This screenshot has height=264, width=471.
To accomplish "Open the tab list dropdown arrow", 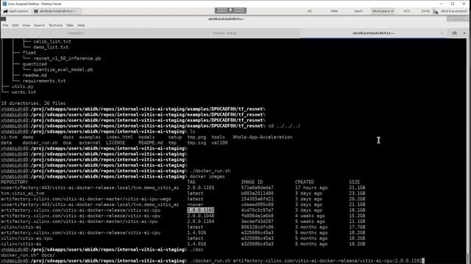I will point(464,33).
